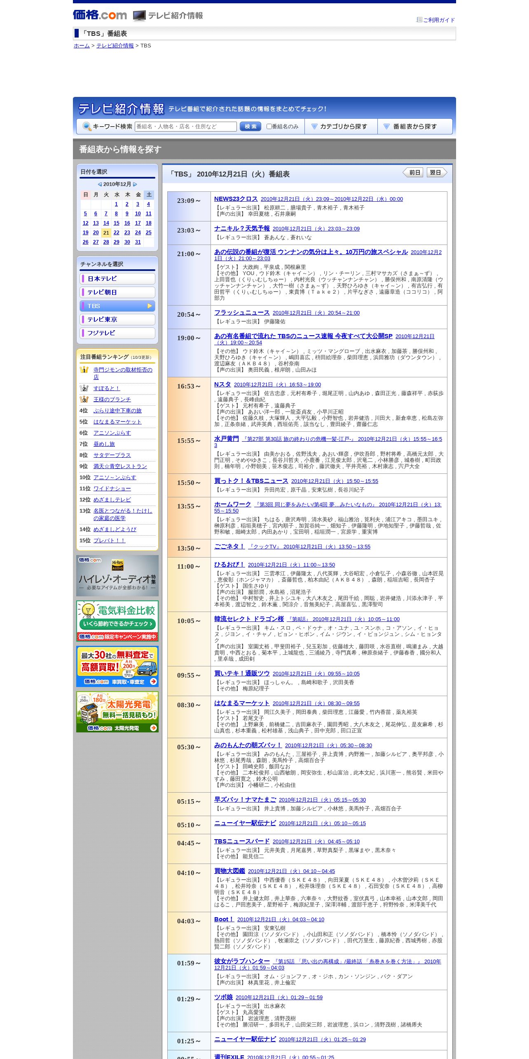Open the Boot！ program link

pos(224,919)
